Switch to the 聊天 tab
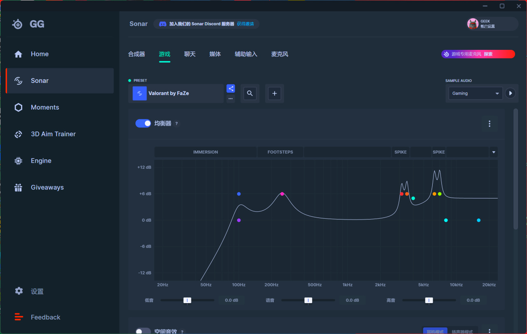Screen dimensions: 527x334 (190, 54)
